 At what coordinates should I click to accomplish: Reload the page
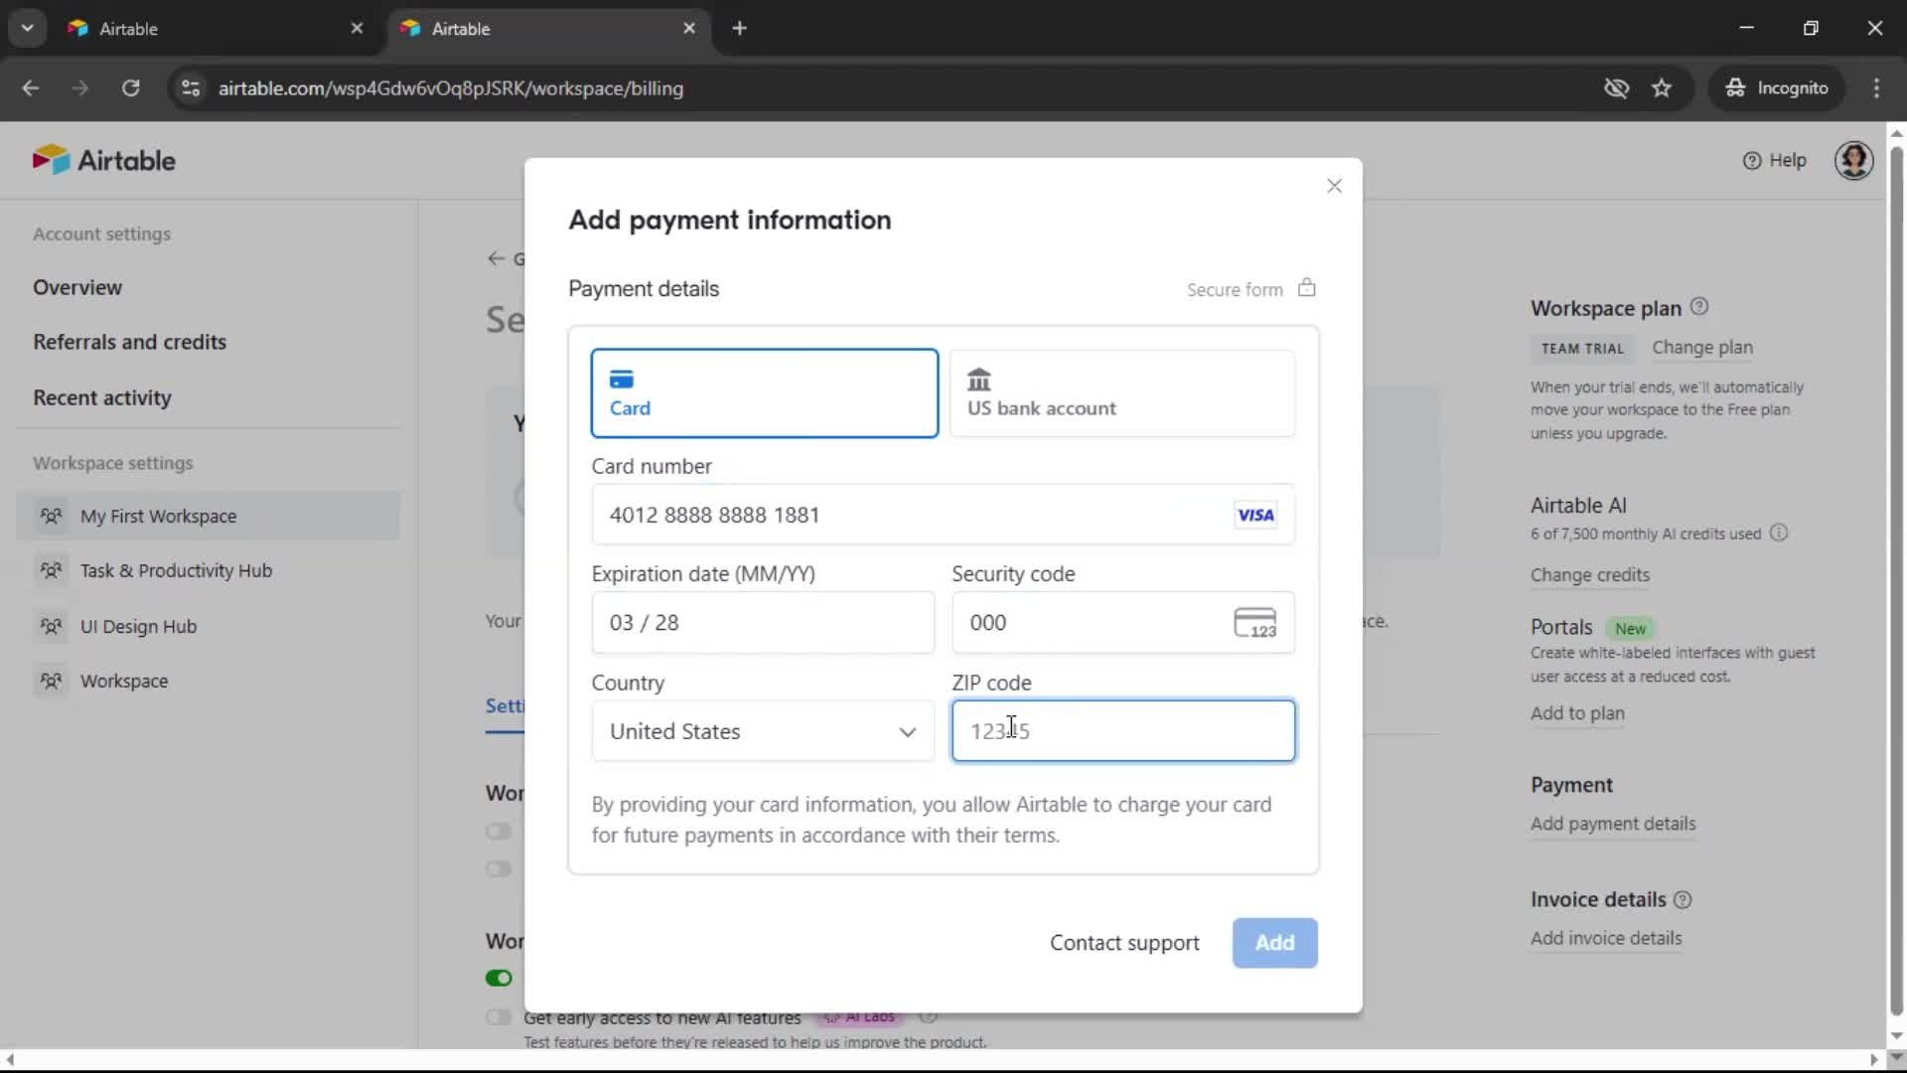click(x=130, y=88)
